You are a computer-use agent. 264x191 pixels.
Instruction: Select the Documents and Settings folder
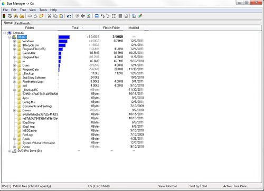37,106
